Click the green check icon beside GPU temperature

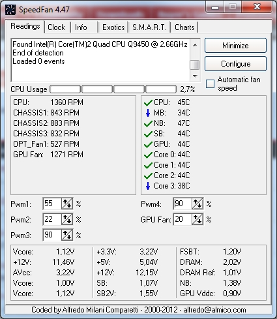click(148, 144)
